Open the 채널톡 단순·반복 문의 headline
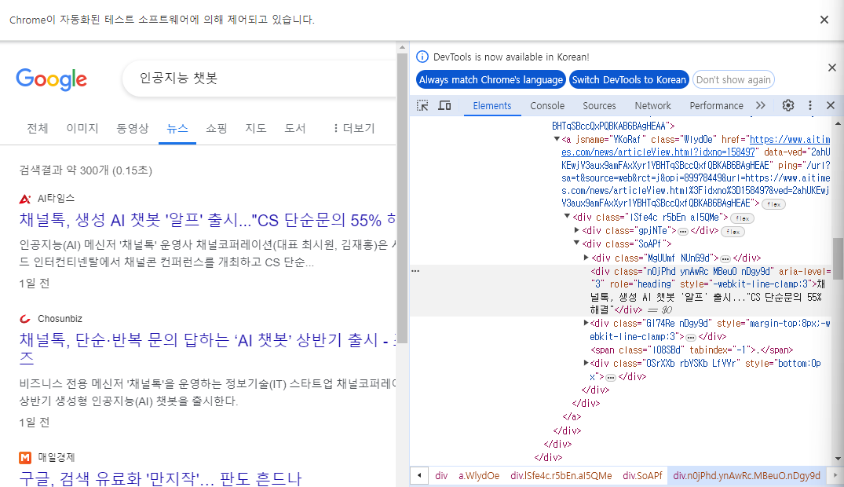Viewport: 844px width, 487px height. pos(208,349)
